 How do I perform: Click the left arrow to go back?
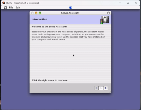point(96,88)
